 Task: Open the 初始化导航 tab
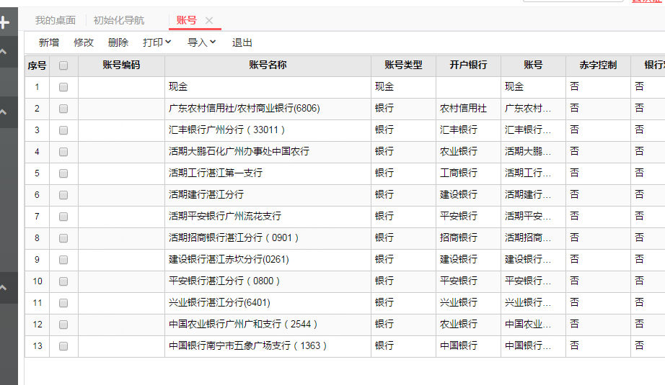click(x=119, y=20)
